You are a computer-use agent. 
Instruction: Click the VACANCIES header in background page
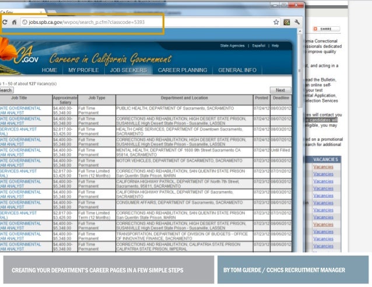tap(325, 160)
